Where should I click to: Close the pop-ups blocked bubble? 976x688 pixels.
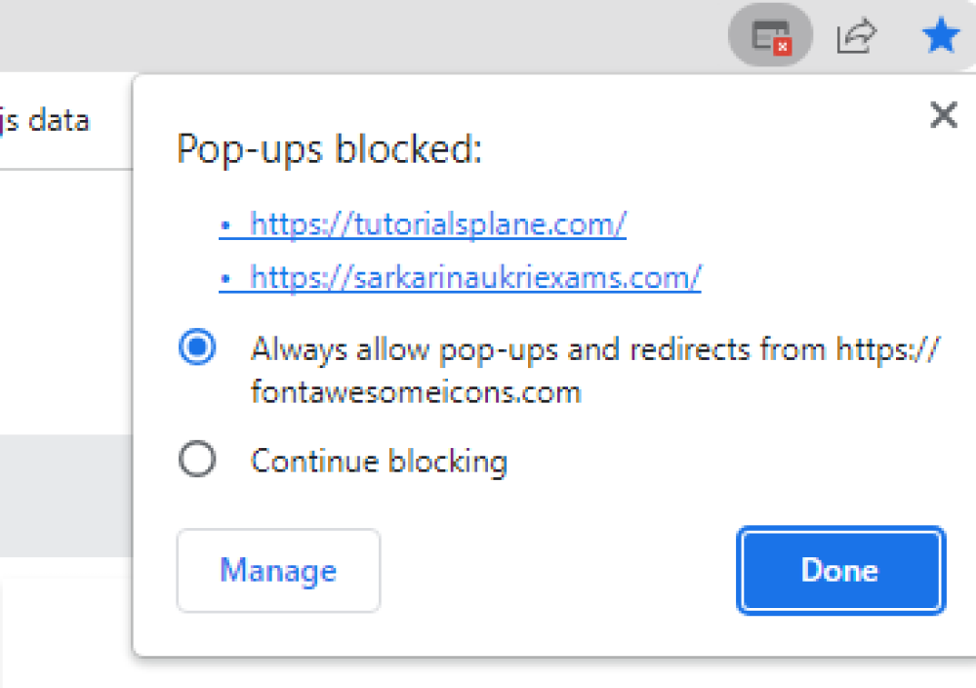[x=943, y=116]
